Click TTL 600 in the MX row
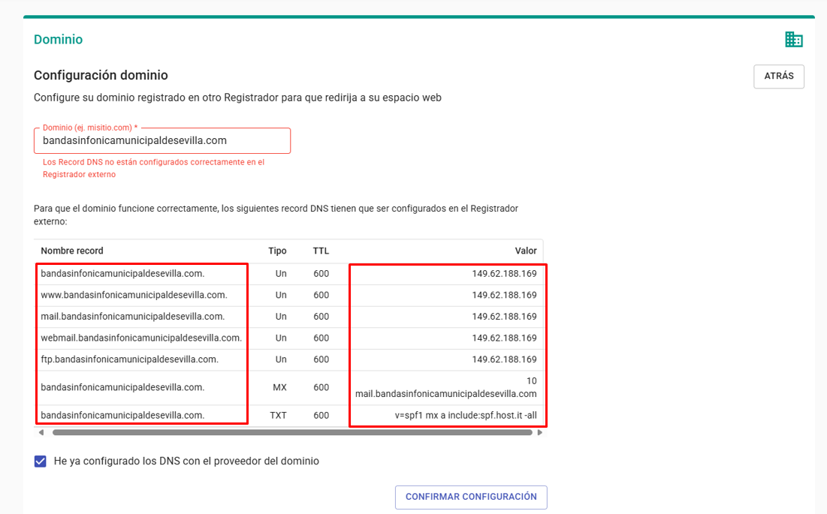The height and width of the screenshot is (514, 827). point(321,388)
